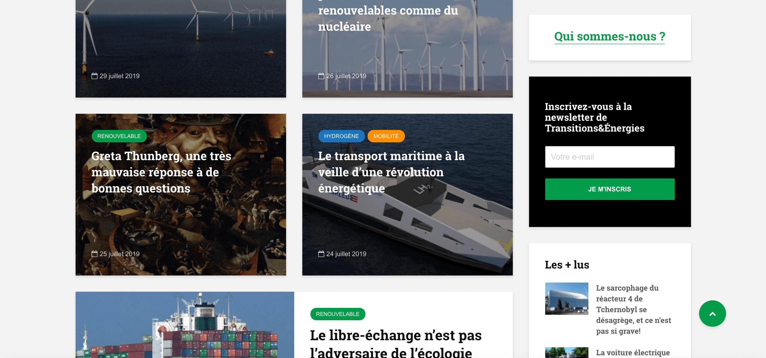The width and height of the screenshot is (766, 358).
Task: Open the Qui sommes-nous ? link
Action: (x=609, y=37)
